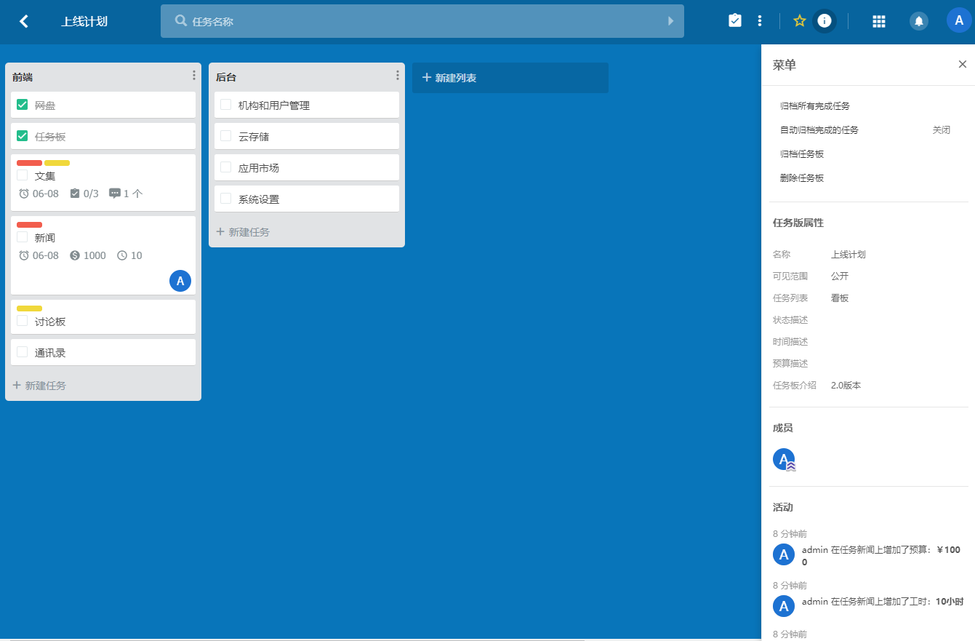Click 新建任务 under the 后台 list
Viewport: 975px width, 641px height.
(x=243, y=232)
